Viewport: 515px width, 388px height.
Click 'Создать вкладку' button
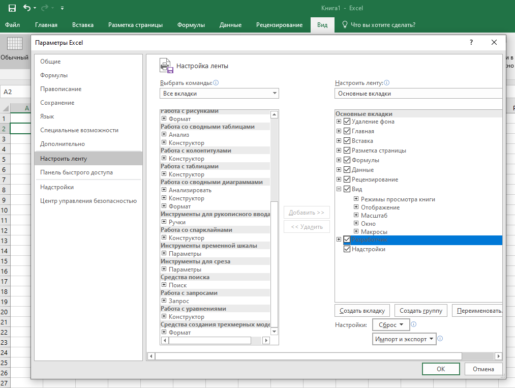click(362, 311)
